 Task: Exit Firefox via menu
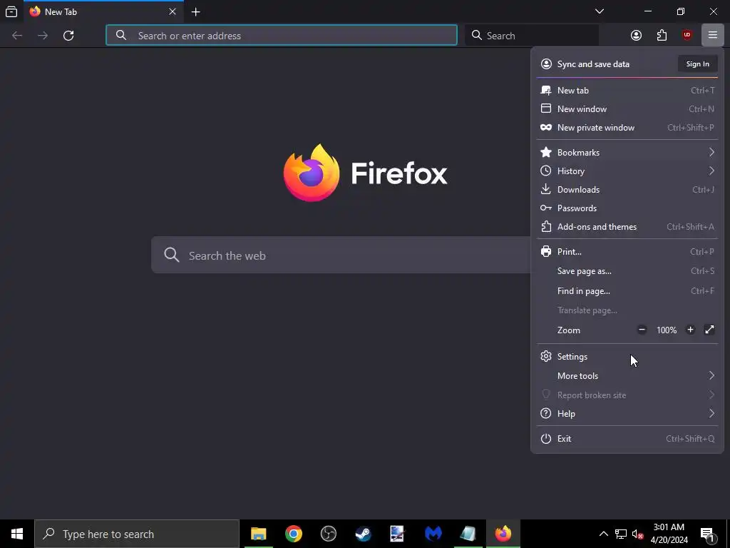point(627,439)
